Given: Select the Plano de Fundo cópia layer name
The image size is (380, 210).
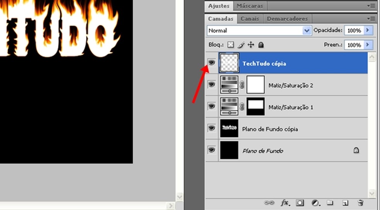Looking at the screenshot, I should [270, 129].
